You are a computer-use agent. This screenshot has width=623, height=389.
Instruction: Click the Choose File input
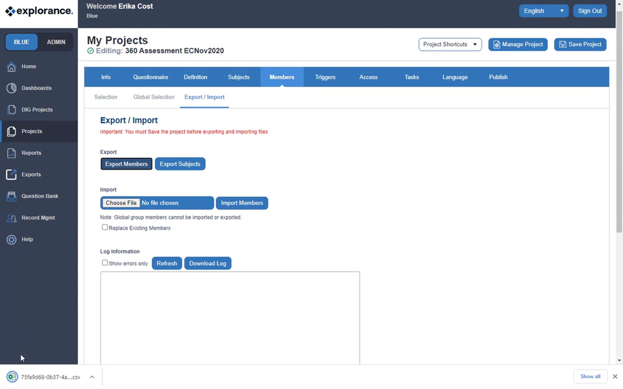(x=121, y=203)
